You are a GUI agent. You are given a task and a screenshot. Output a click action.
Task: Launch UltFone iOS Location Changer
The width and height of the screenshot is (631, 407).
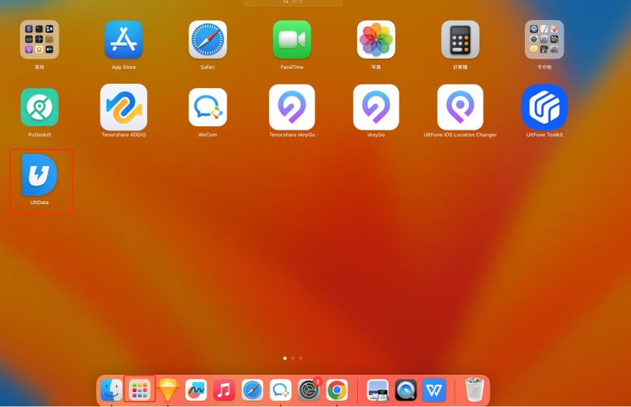[x=460, y=107]
